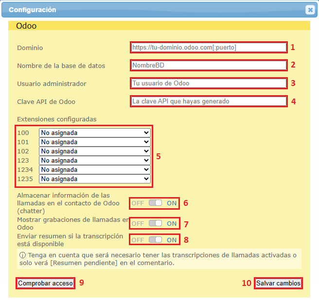The width and height of the screenshot is (319, 300).
Task: Expand assignment list for extension 1234
Action: pyautogui.click(x=95, y=169)
